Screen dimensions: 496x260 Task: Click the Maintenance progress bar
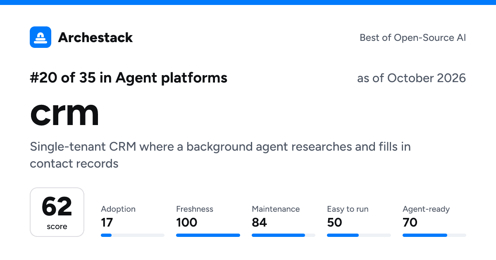tap(284, 235)
